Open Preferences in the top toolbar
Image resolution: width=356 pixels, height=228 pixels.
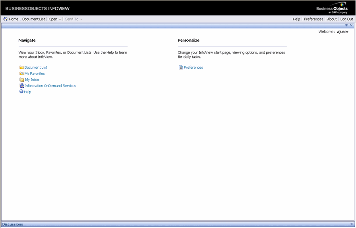pyautogui.click(x=313, y=19)
